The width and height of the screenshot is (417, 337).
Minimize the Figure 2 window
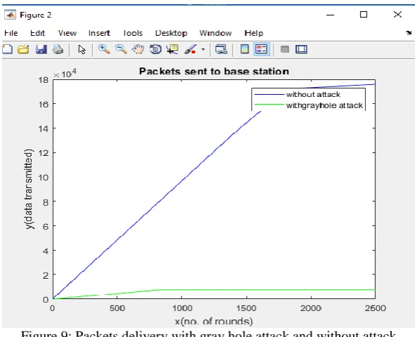pos(330,15)
